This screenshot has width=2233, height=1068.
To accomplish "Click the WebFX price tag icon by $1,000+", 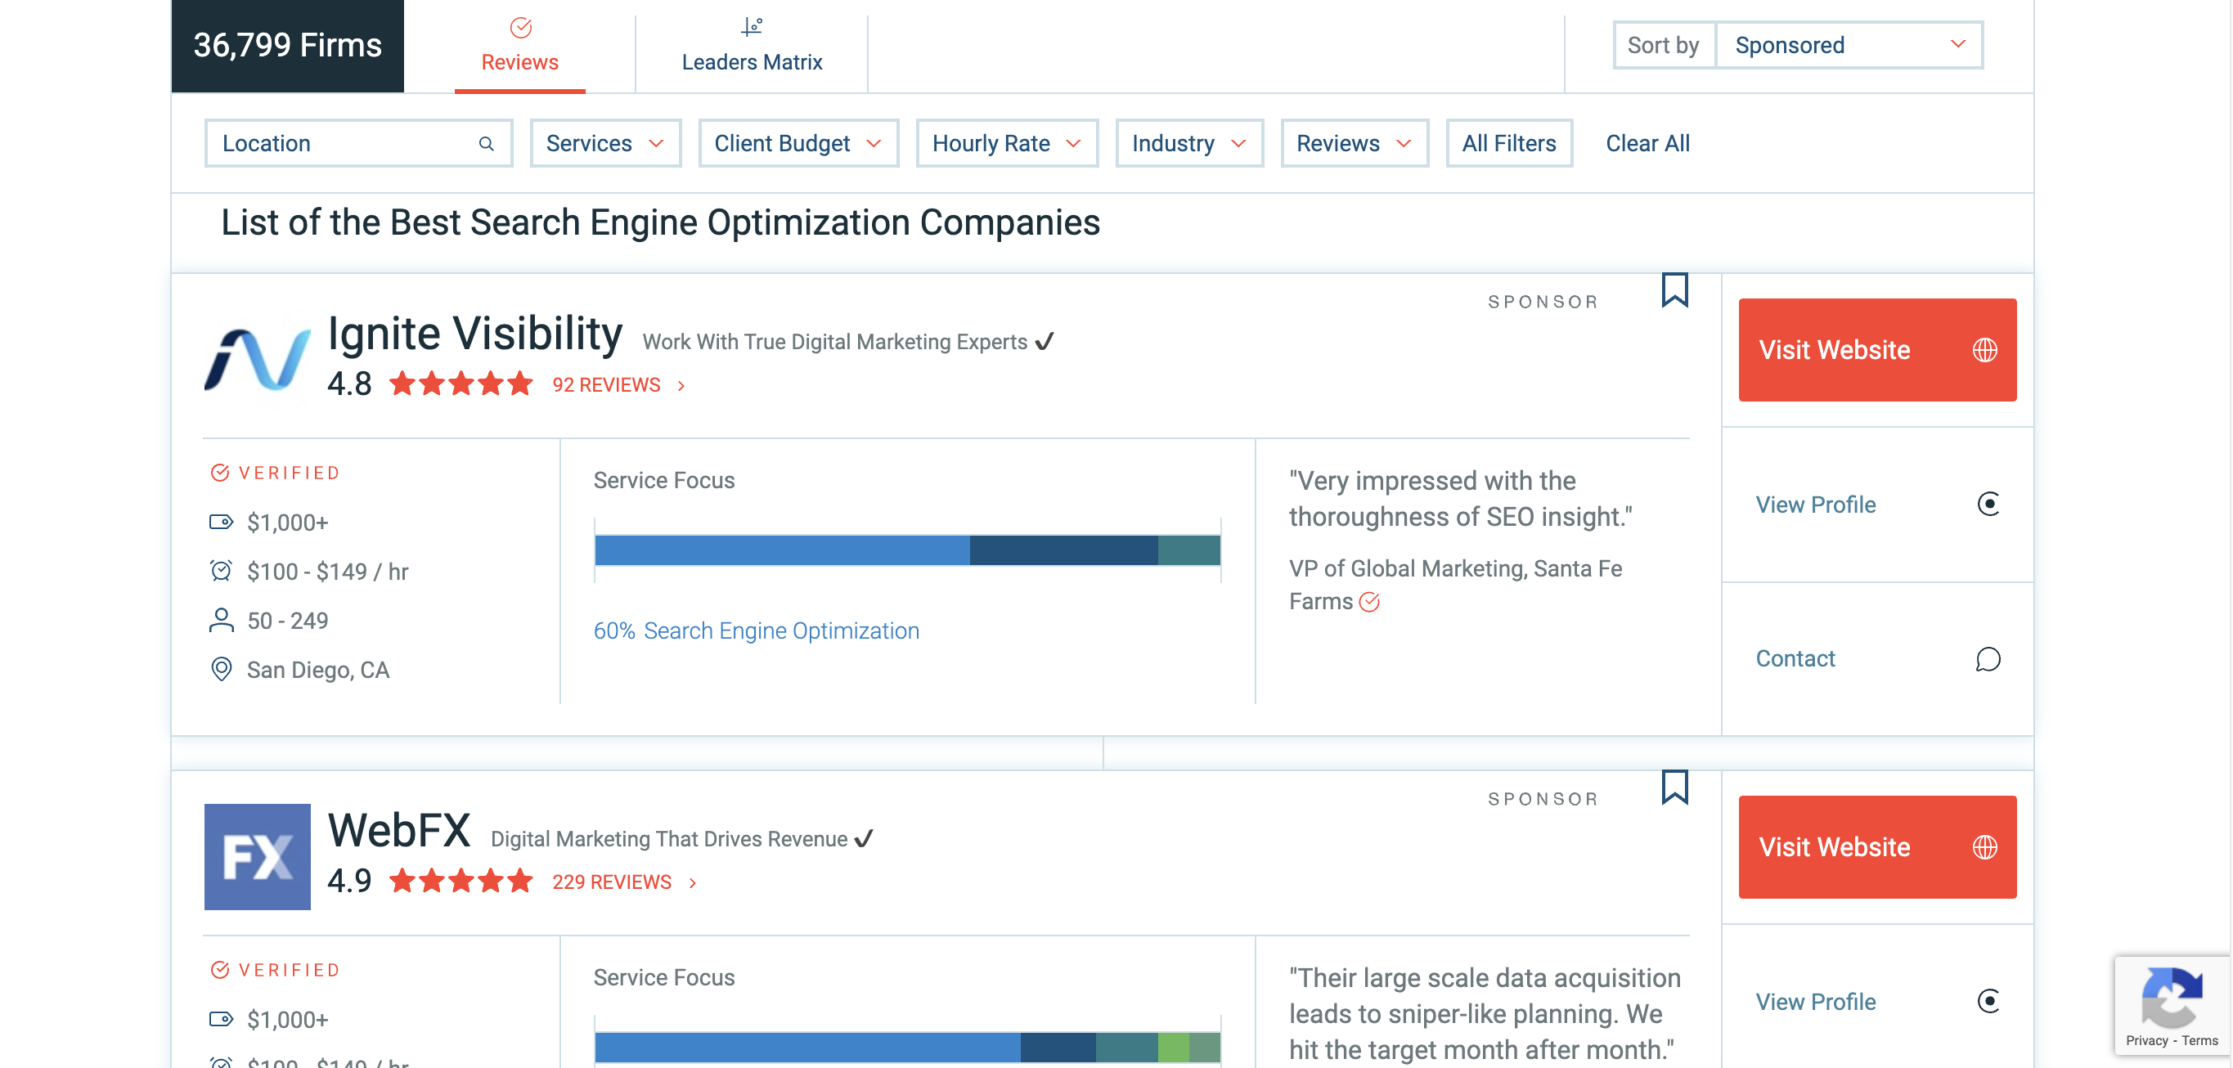I will (221, 1019).
